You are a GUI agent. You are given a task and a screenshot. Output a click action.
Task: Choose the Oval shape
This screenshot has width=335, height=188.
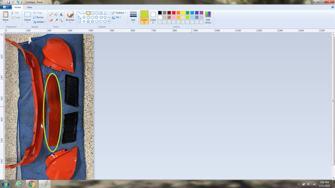pyautogui.click(x=88, y=13)
